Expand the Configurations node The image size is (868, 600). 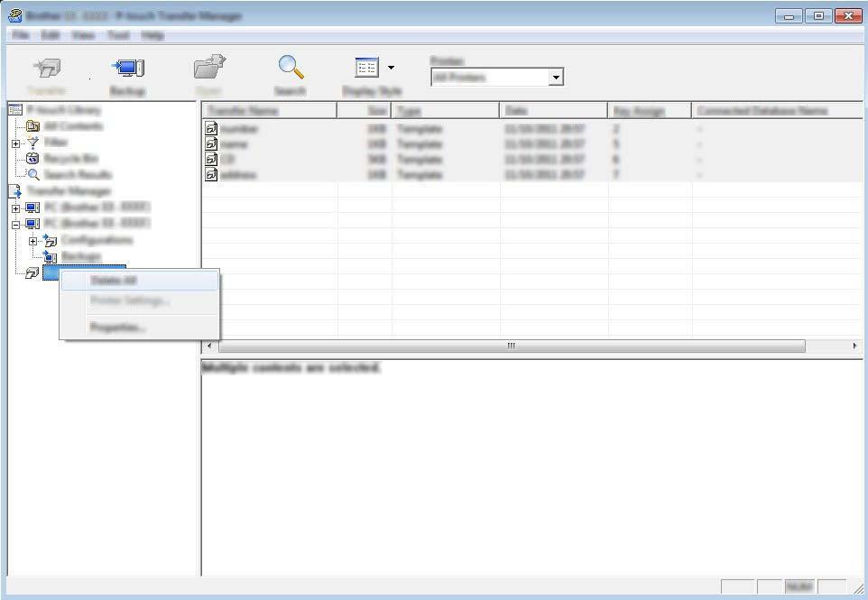pyautogui.click(x=32, y=241)
